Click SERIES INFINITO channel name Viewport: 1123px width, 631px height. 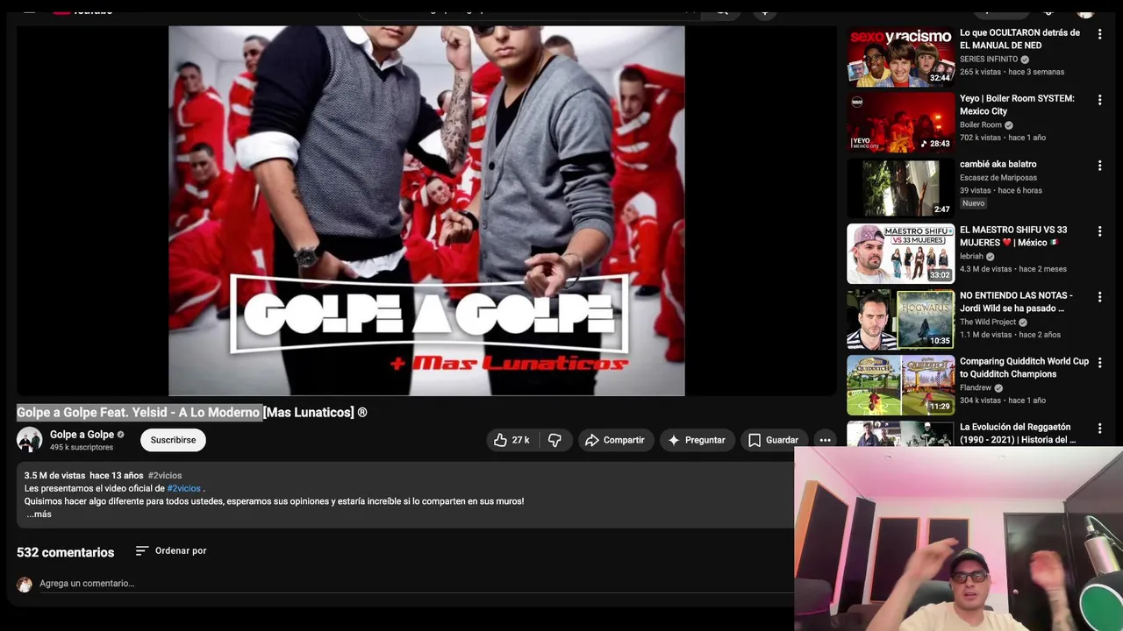coord(989,59)
